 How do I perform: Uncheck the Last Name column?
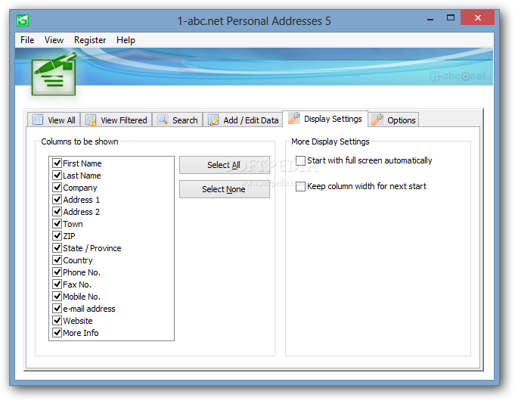coord(57,176)
